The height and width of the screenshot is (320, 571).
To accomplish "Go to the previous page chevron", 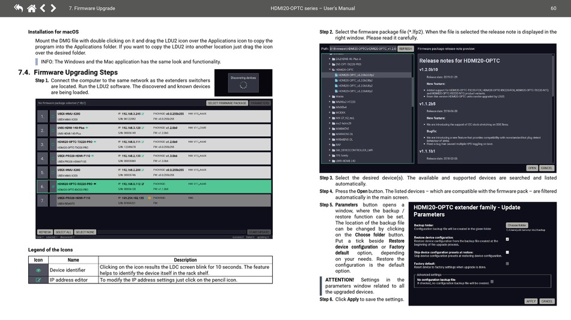I will (43, 8).
